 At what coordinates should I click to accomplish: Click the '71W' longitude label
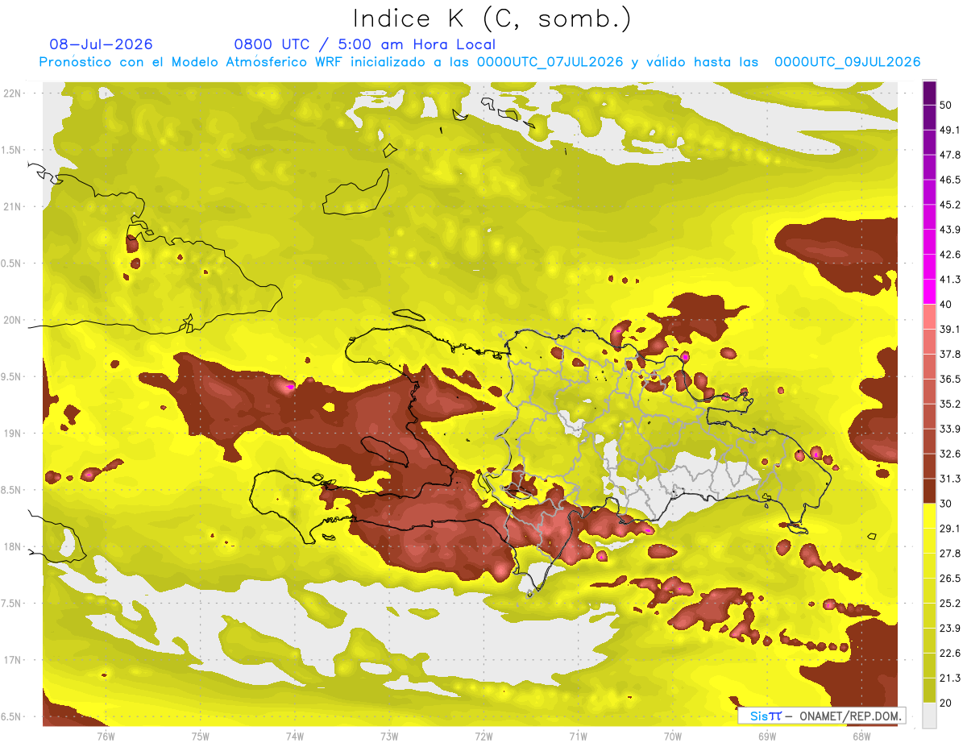578,737
